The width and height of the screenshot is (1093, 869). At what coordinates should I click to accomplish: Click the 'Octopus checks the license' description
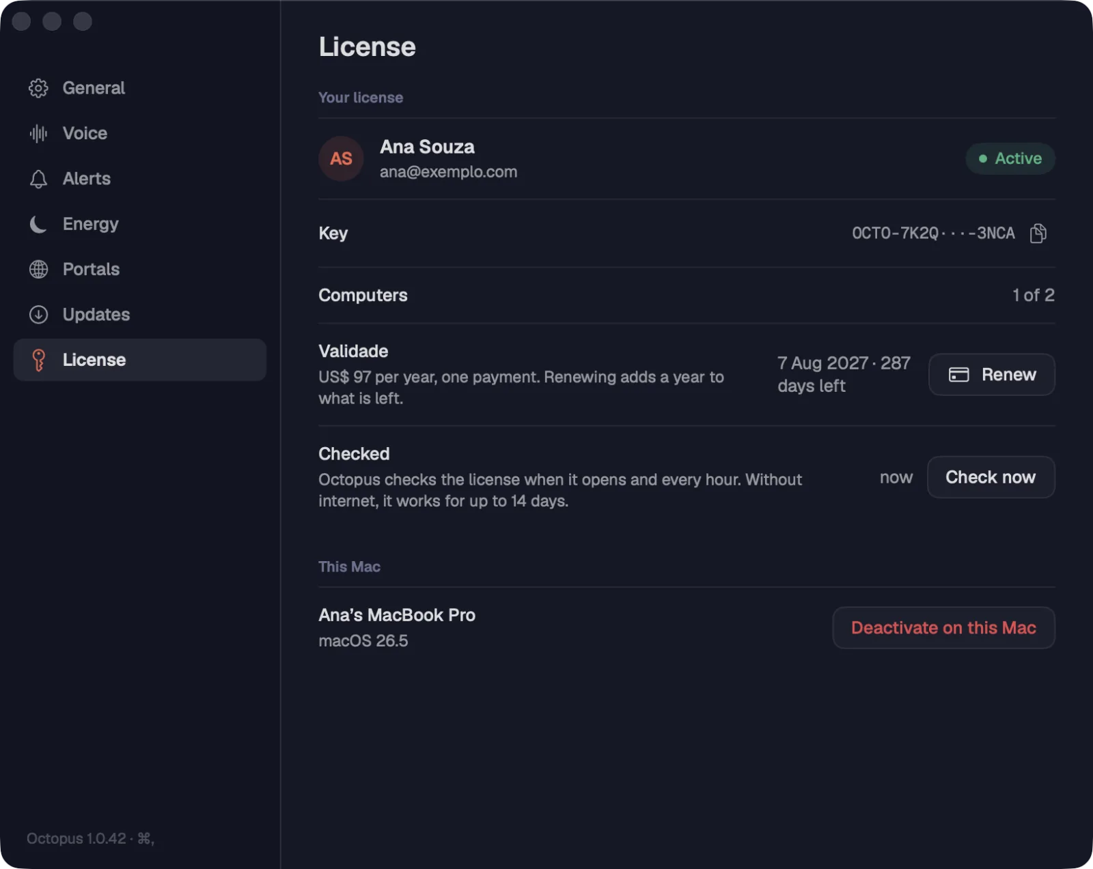(560, 490)
